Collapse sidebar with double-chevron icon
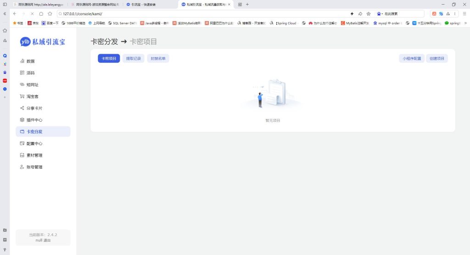470x255 pixels. 5,14
